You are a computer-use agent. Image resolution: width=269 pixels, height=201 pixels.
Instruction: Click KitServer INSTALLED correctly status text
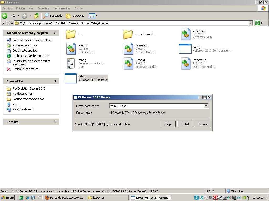point(137,113)
